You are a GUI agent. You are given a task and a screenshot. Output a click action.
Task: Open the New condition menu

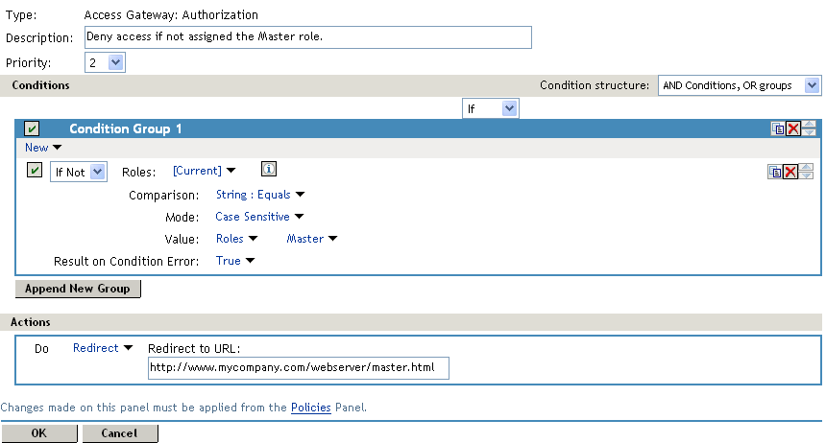(x=42, y=148)
